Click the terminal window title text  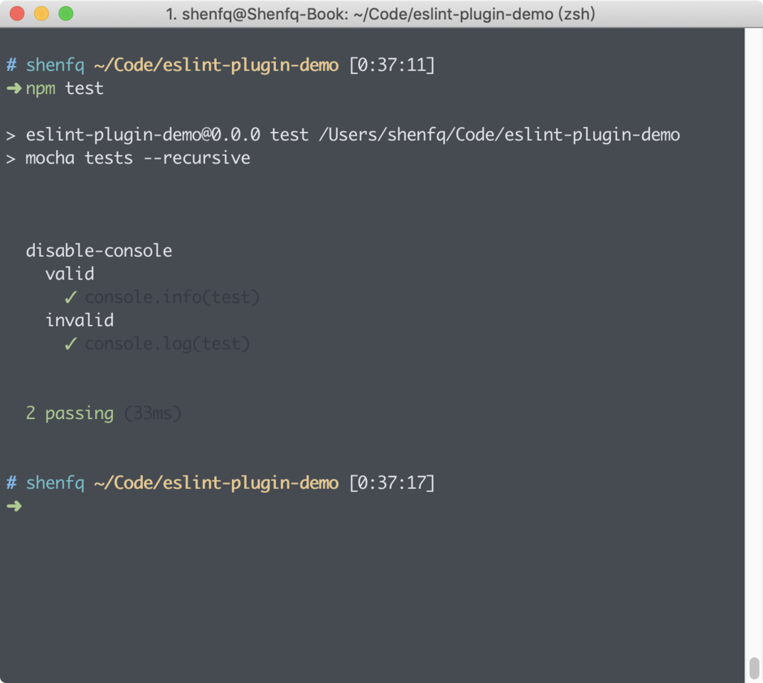pyautogui.click(x=380, y=14)
